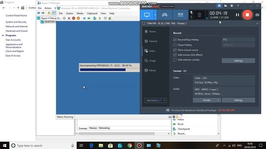Open Image section in Bandicam sidebar
266x149 pixels.
tap(150, 61)
